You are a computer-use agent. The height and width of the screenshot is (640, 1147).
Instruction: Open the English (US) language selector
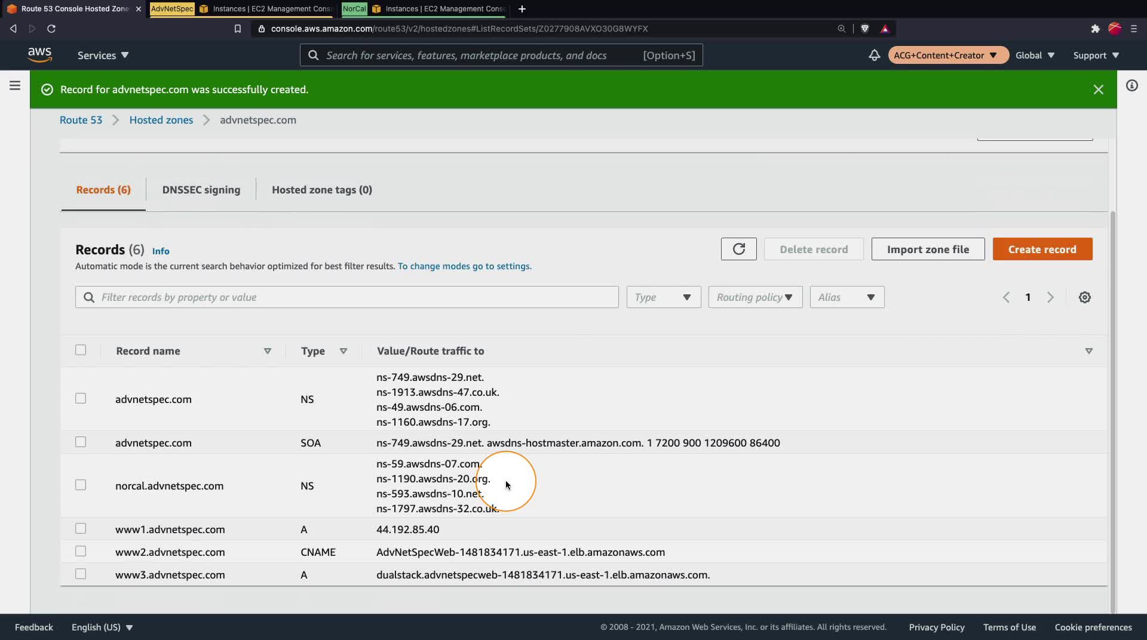coord(102,627)
